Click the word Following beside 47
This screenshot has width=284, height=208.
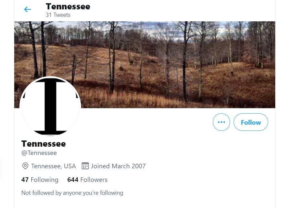(45, 180)
